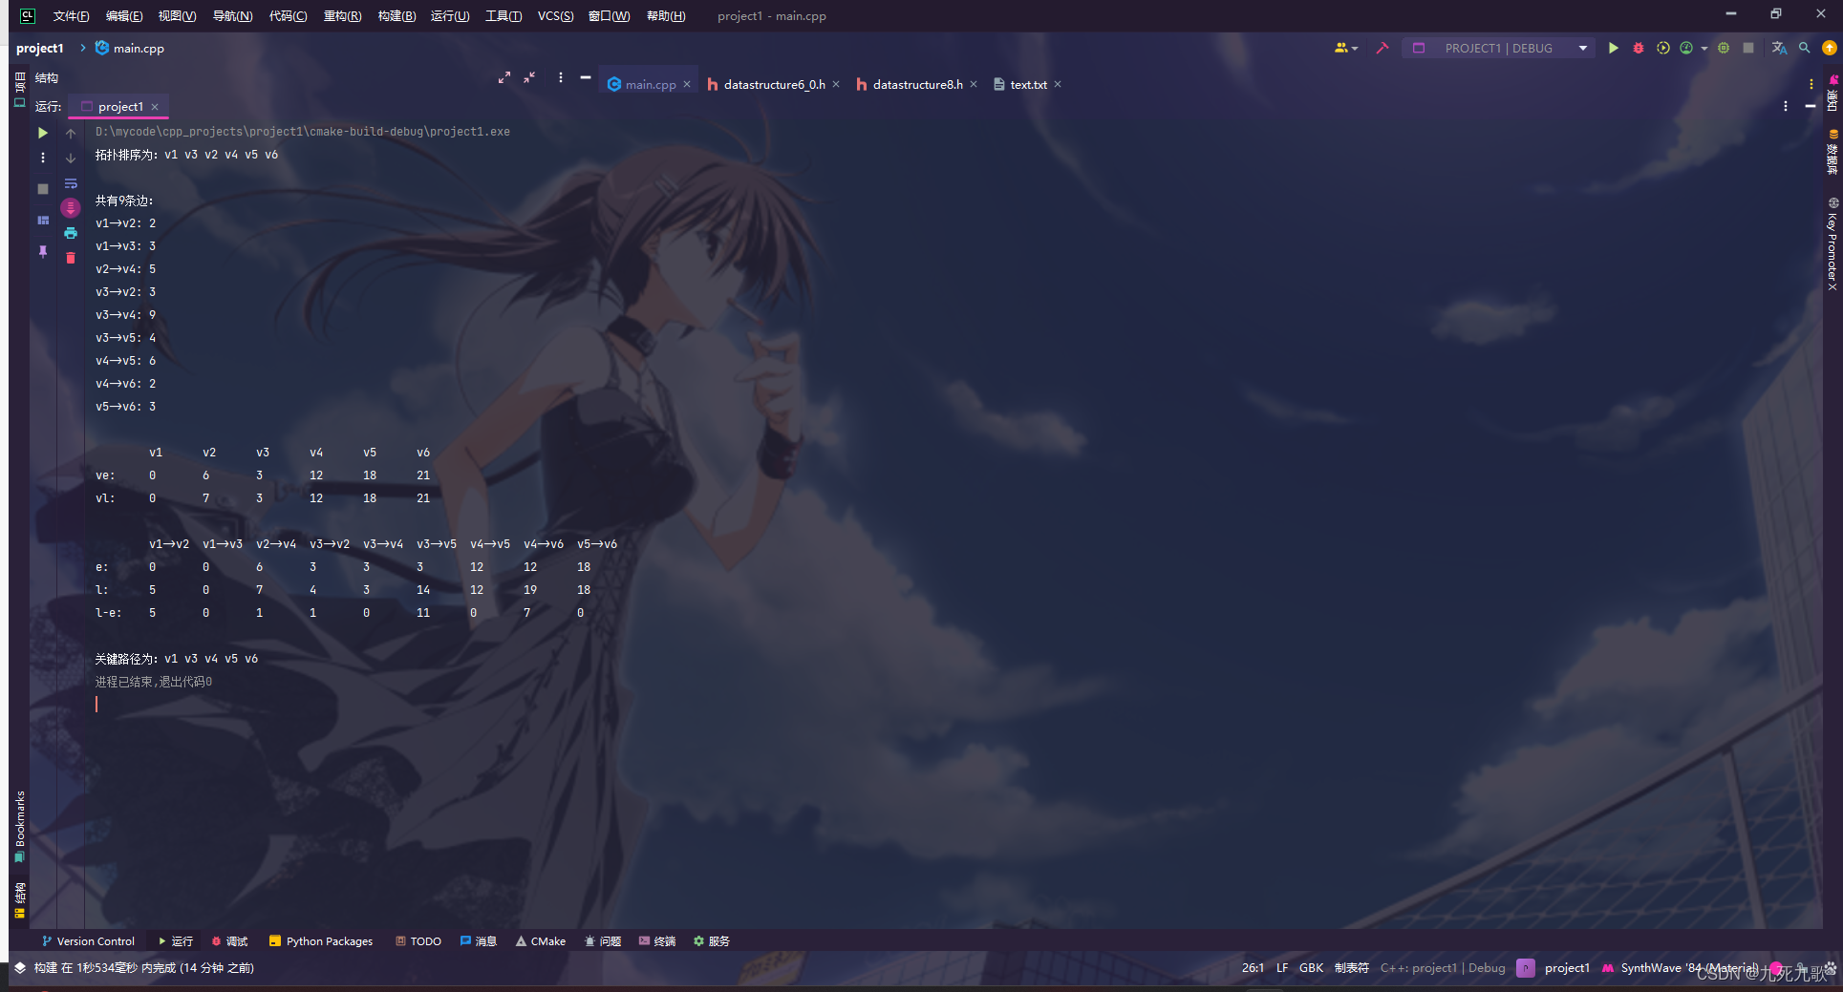Toggle scroll-to-end in the run console
1843x992 pixels.
71,207
